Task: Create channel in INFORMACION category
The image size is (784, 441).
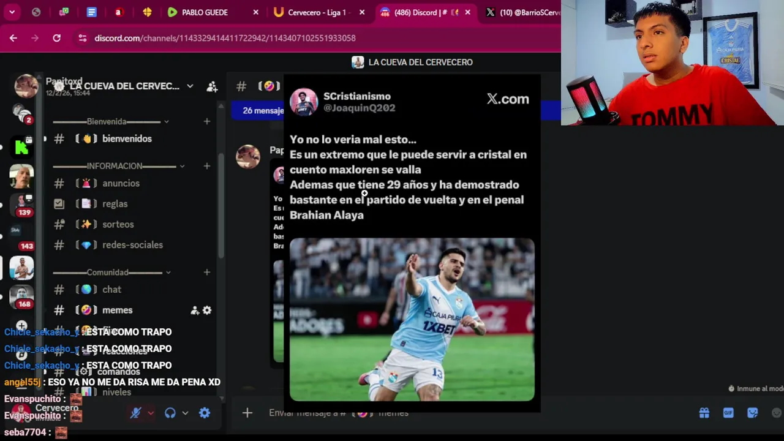Action: [206, 166]
